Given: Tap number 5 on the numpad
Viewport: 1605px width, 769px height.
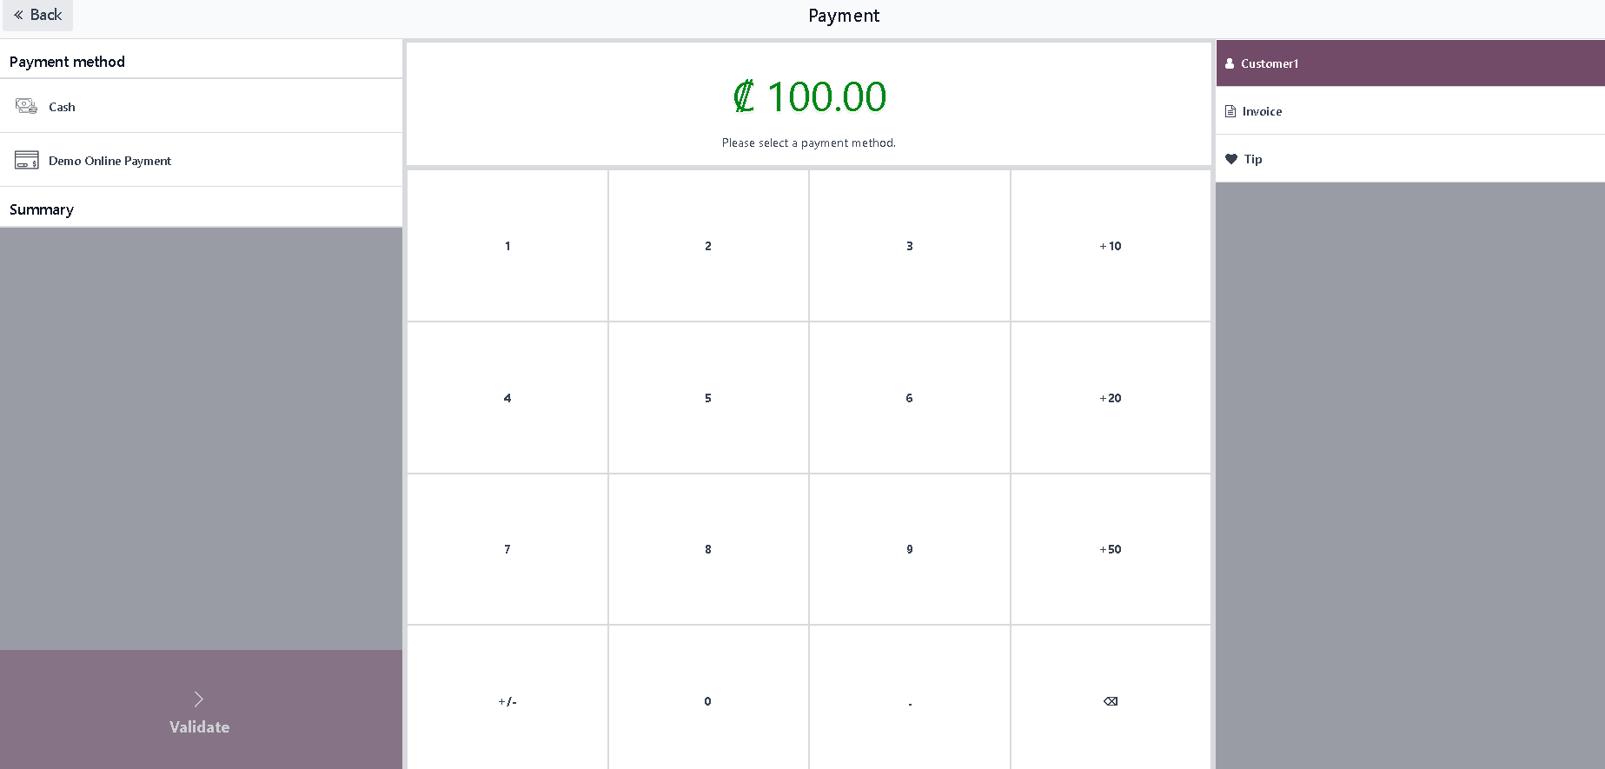Looking at the screenshot, I should point(708,398).
